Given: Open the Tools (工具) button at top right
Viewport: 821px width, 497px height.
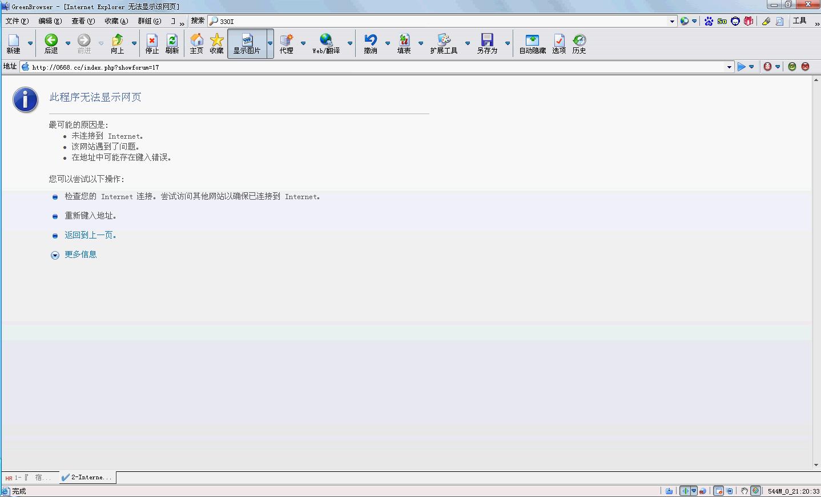Looking at the screenshot, I should click(x=799, y=21).
